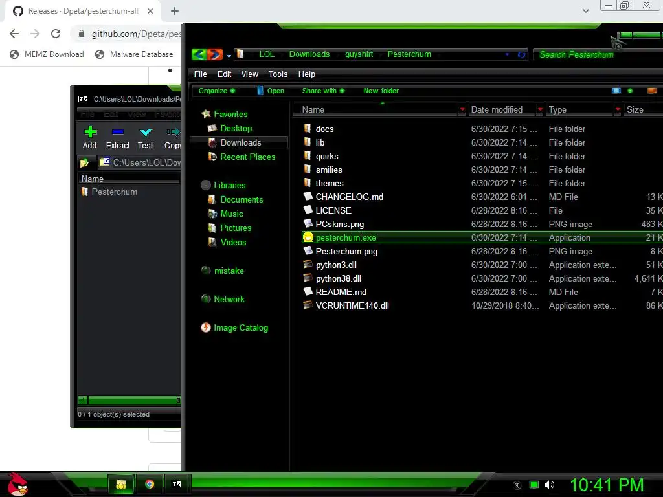Select PCskins.png image file icon
The height and width of the screenshot is (497, 663).
tap(308, 223)
